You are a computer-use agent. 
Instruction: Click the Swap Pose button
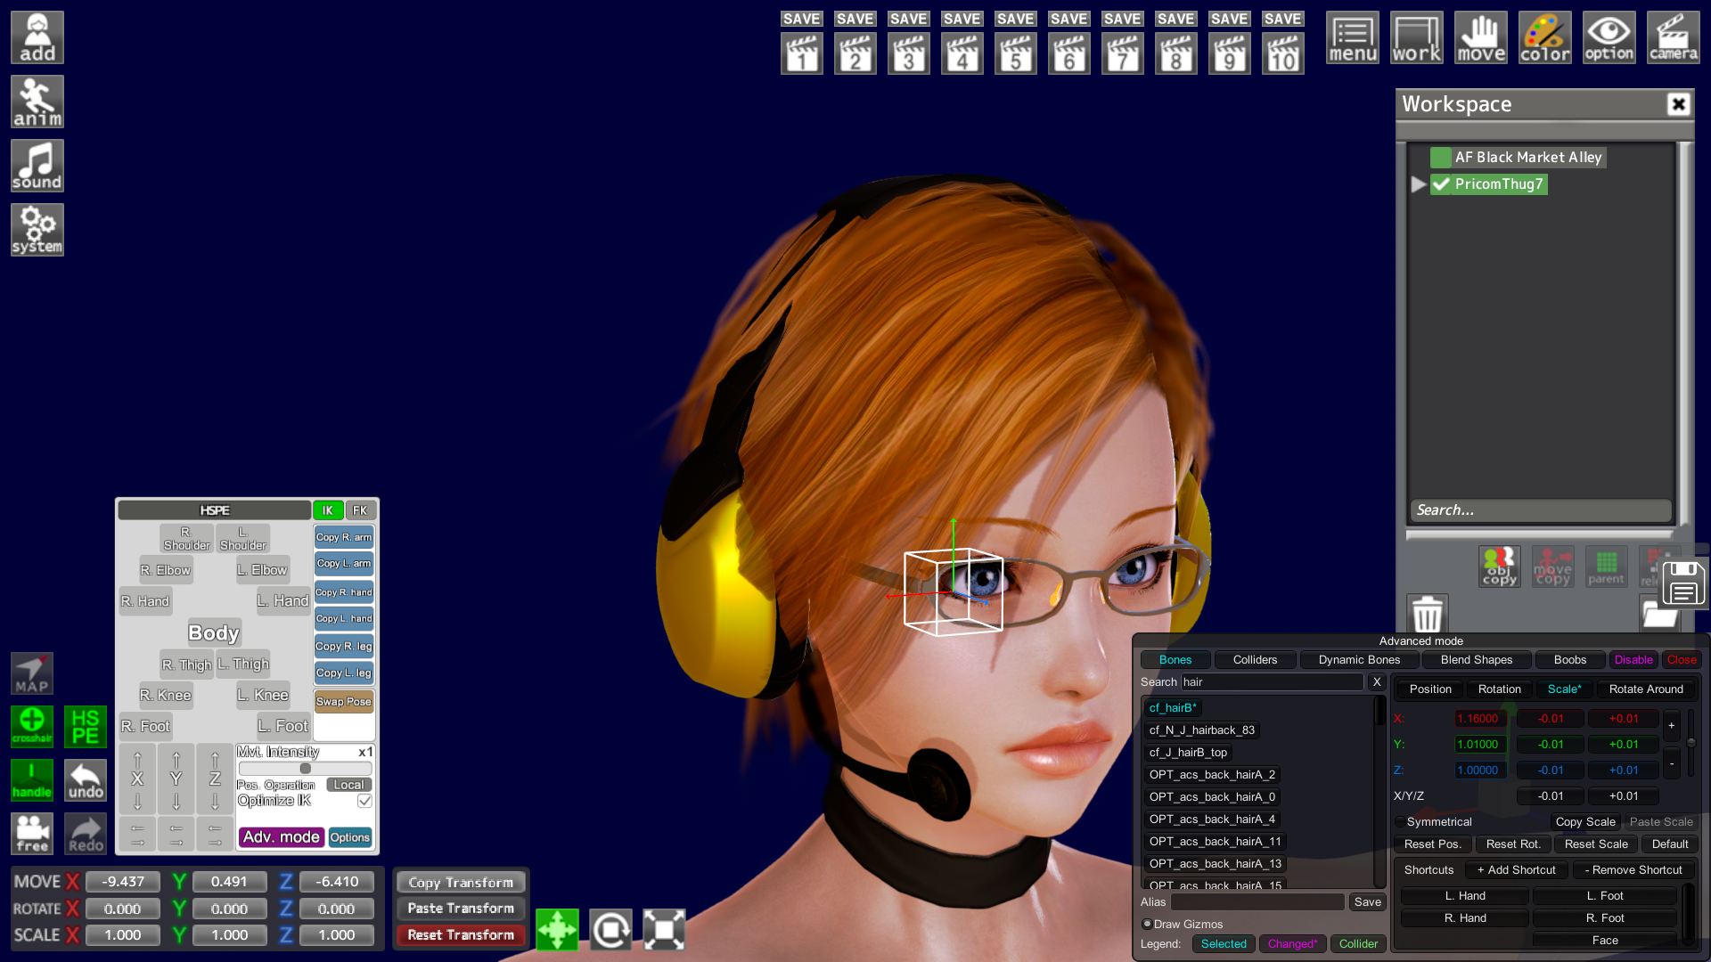click(x=343, y=702)
